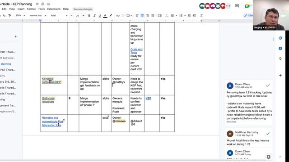Decrease the paragraph indent
This screenshot has width=289, height=162.
(189, 16)
